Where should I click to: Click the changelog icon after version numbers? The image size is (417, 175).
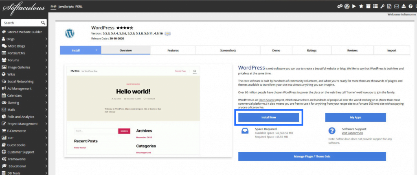(x=167, y=34)
